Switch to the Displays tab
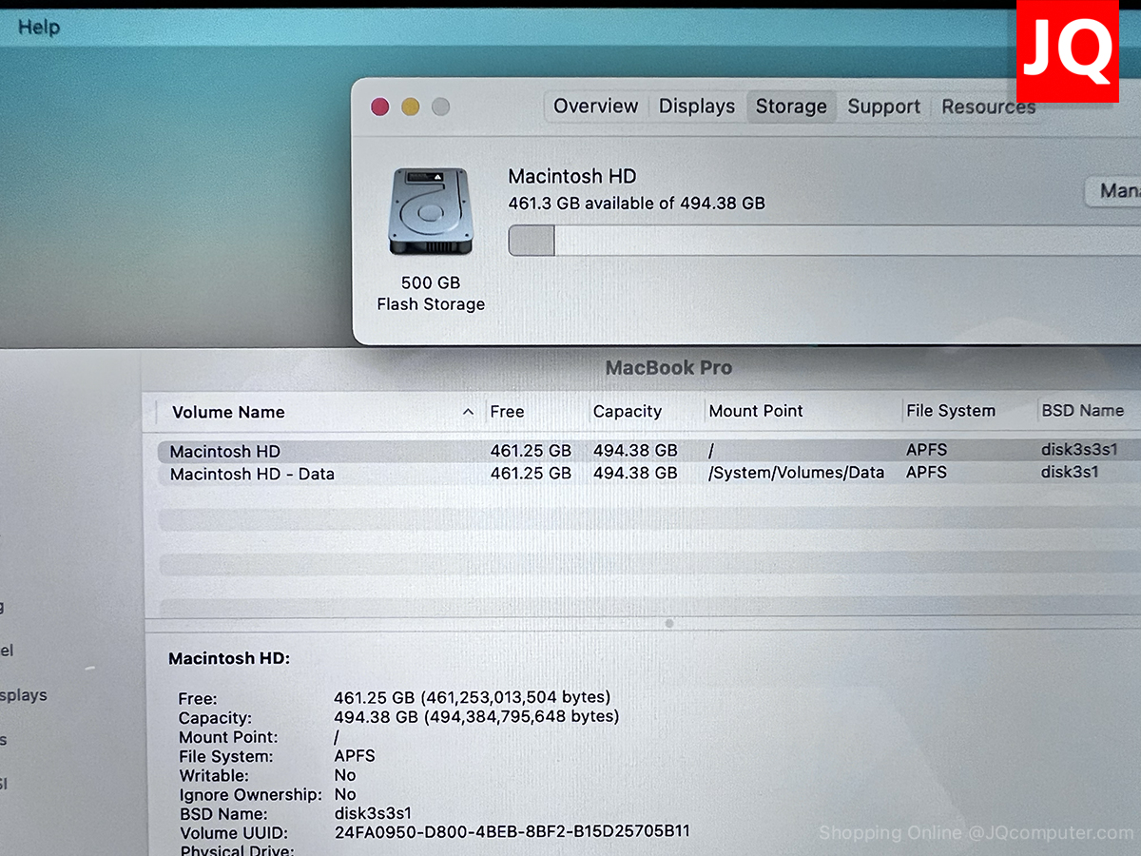This screenshot has height=856, width=1141. coord(697,107)
